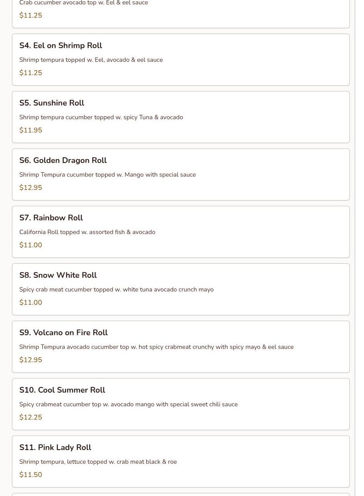Click the Eel on Shrimp Roll description

(91, 60)
